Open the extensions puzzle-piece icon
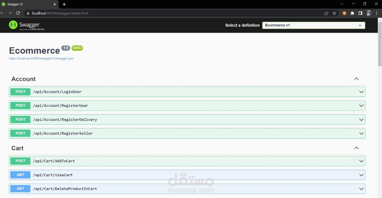 tap(352, 13)
